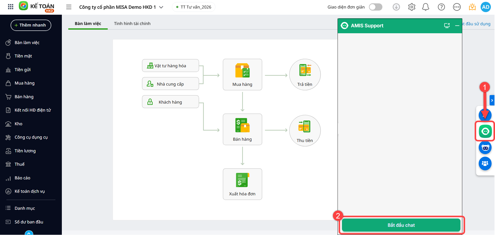Expand the company name dropdown
The image size is (495, 235).
tap(161, 7)
